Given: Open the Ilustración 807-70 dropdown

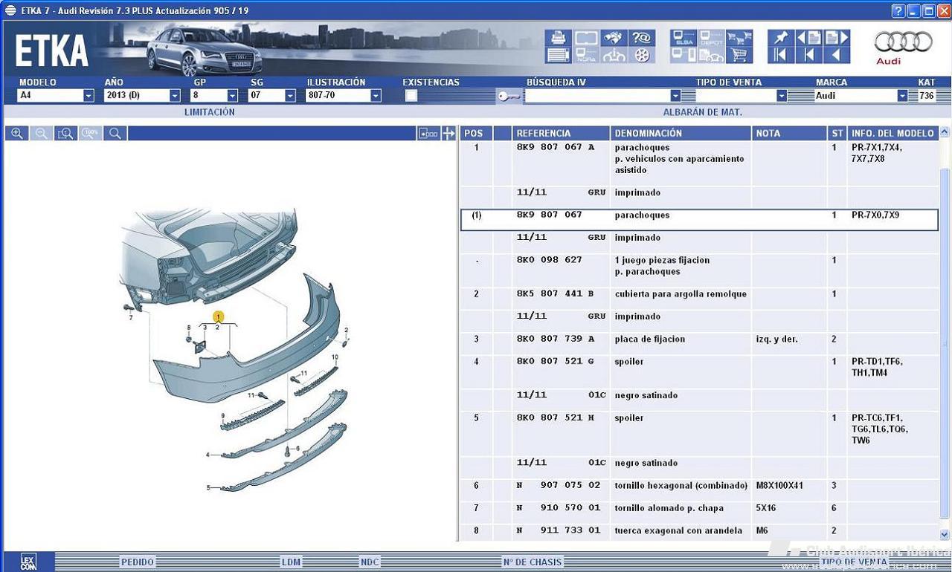Looking at the screenshot, I should 376,96.
